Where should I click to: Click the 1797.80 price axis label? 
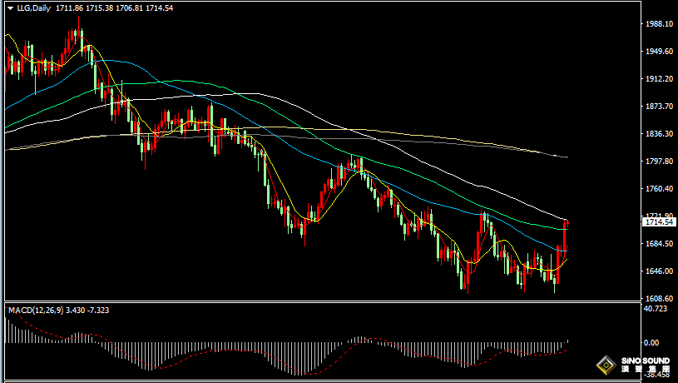tap(657, 162)
